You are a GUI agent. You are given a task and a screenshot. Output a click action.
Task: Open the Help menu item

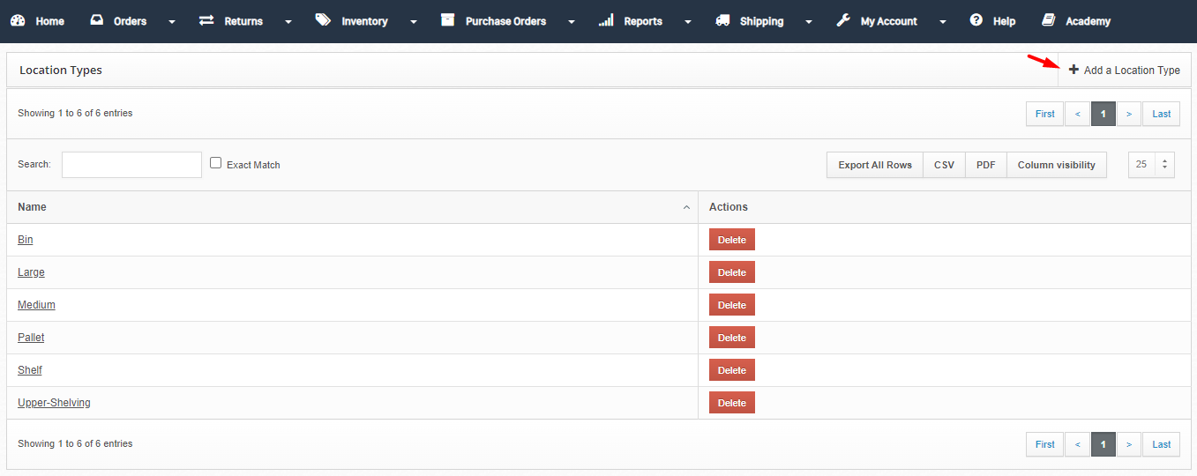(992, 21)
